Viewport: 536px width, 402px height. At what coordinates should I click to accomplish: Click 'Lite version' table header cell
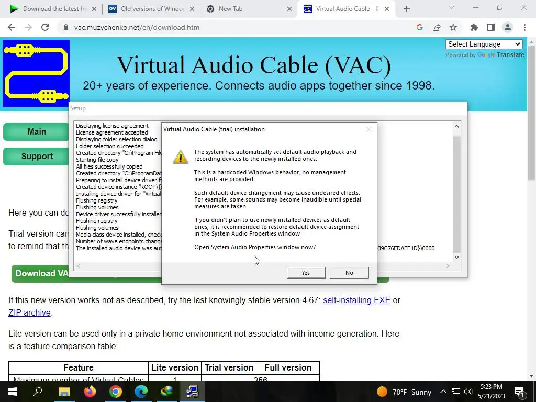(x=175, y=368)
